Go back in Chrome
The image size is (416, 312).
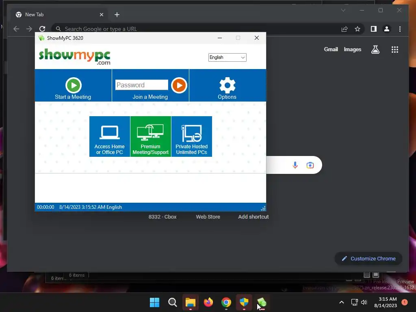coord(16,29)
